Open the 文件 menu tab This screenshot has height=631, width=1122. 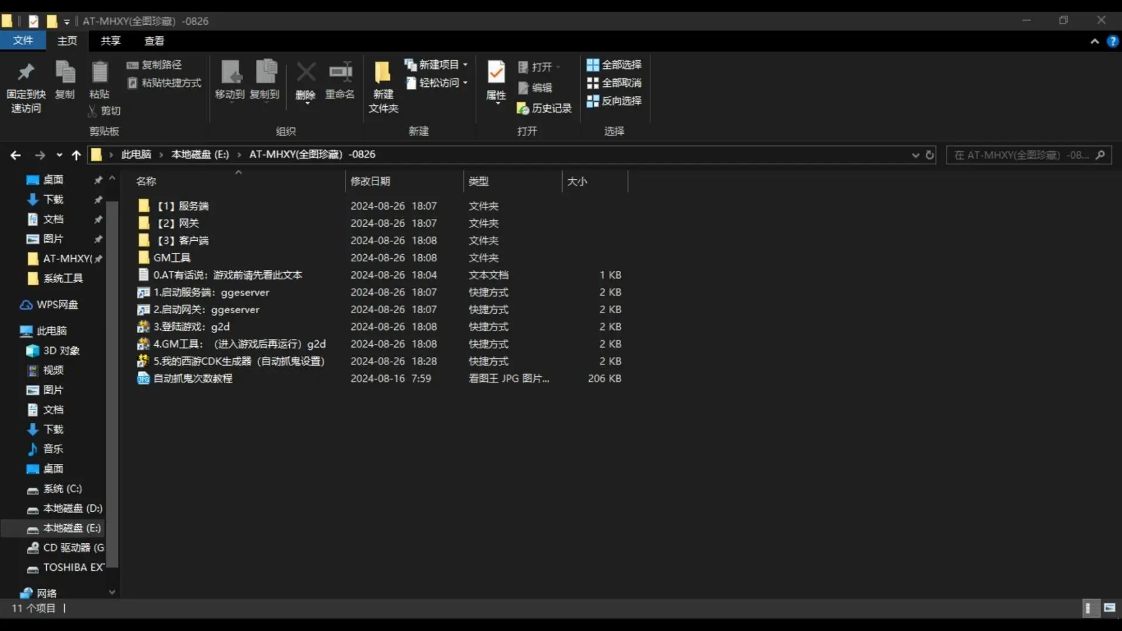(23, 40)
